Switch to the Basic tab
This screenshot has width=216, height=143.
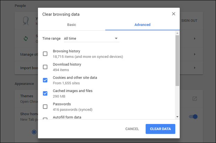tap(72, 25)
